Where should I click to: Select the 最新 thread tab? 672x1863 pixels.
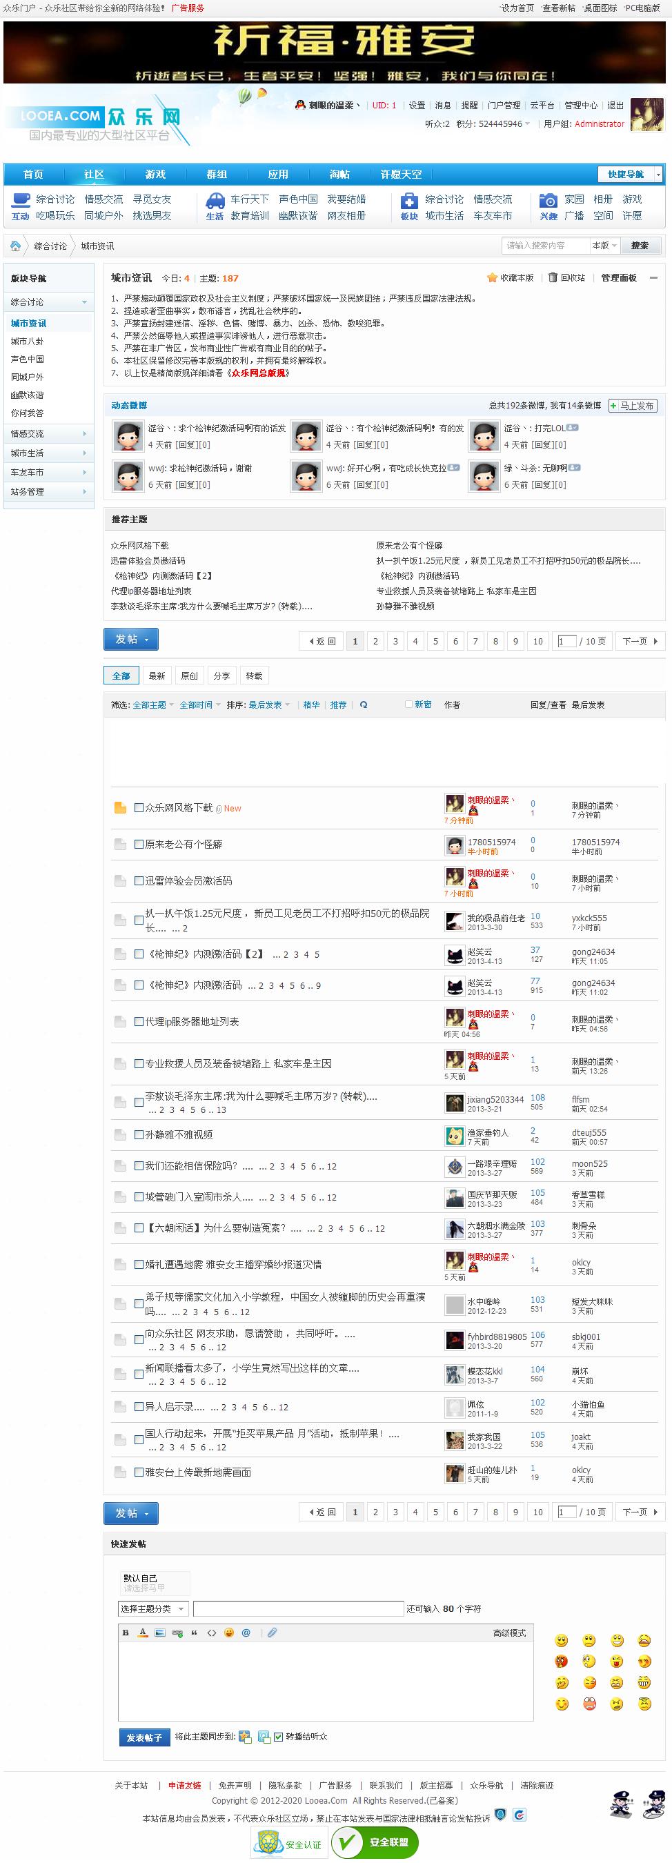[157, 676]
